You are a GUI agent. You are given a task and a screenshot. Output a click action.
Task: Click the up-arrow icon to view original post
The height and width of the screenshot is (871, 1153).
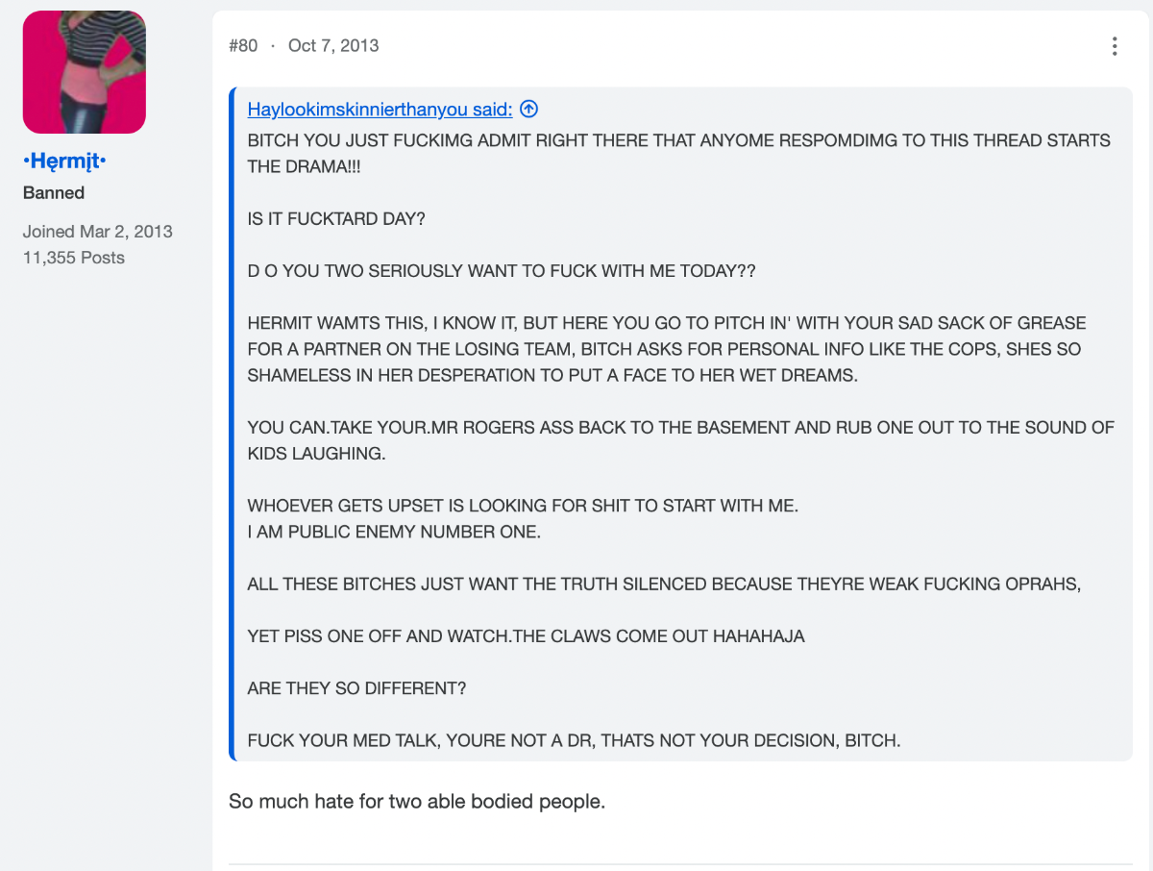pos(528,109)
